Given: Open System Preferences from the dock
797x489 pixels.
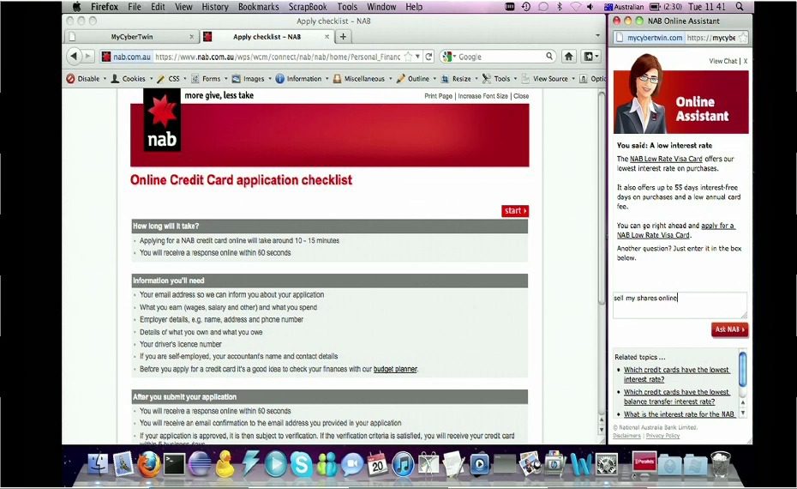Looking at the screenshot, I should tap(607, 464).
